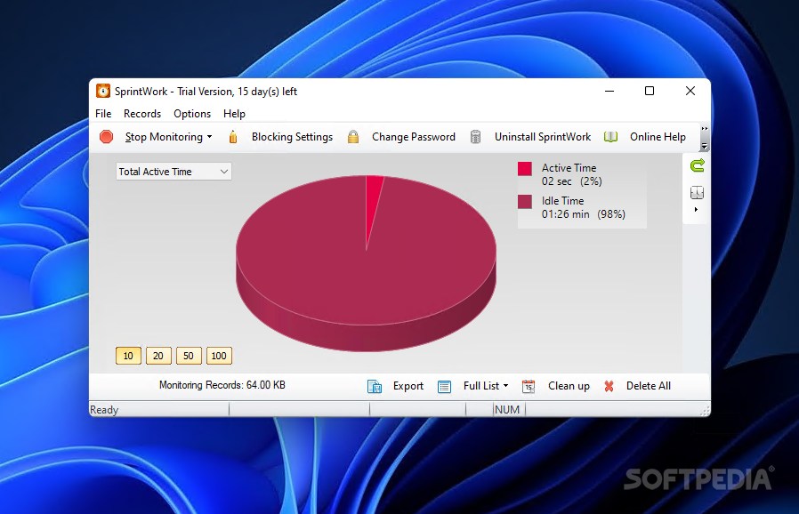Click the Blocking Settings bottle icon
The image size is (799, 514).
click(x=233, y=137)
